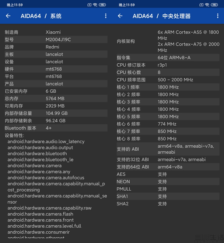Image resolution: width=224 pixels, height=243 pixels.
Task: Select the SHA1 支持 row
Action: tap(168, 196)
